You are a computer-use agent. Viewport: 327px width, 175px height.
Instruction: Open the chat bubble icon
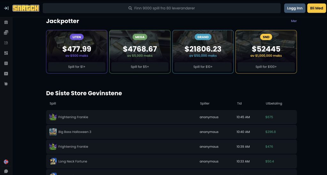[6, 171]
